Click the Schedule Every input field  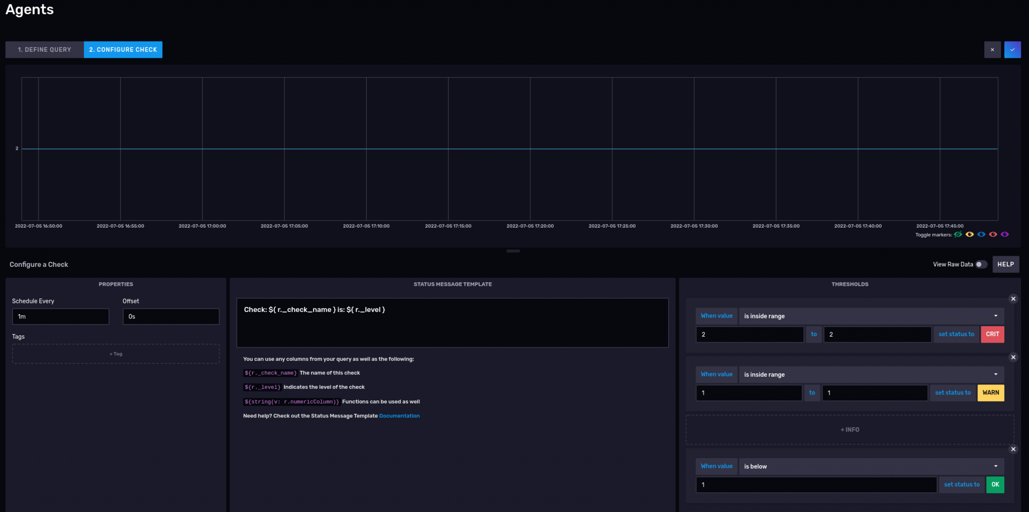(x=60, y=317)
